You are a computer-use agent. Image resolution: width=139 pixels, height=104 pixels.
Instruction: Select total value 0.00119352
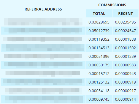pyautogui.click(x=99, y=39)
